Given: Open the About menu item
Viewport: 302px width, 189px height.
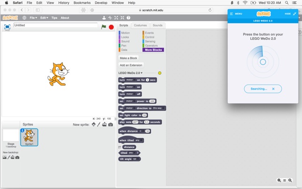Looking at the screenshot, I should coord(65,18).
